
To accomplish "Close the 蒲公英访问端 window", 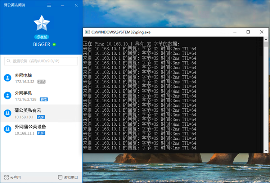I will click(x=76, y=5).
